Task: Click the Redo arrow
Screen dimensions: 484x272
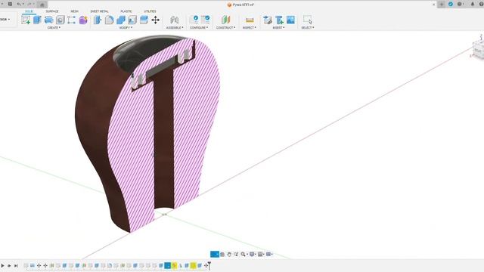Action: pos(30,5)
